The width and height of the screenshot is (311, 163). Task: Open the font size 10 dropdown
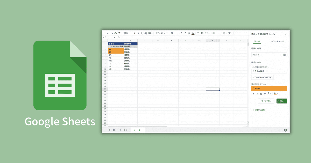(174, 33)
